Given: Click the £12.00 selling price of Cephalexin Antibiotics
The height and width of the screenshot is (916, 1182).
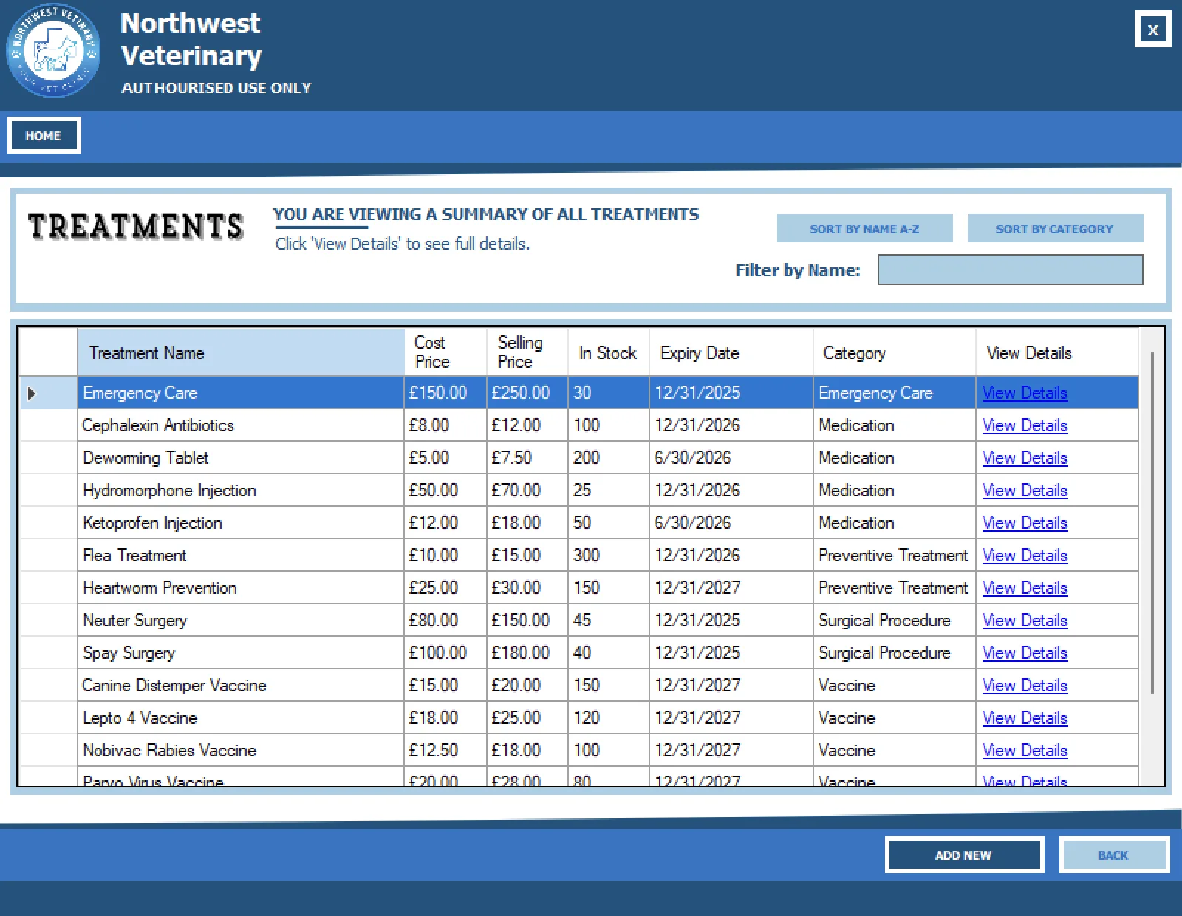Looking at the screenshot, I should (527, 425).
